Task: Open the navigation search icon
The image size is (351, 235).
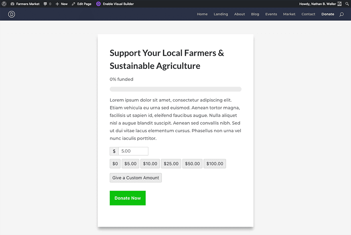Action: coord(341,14)
